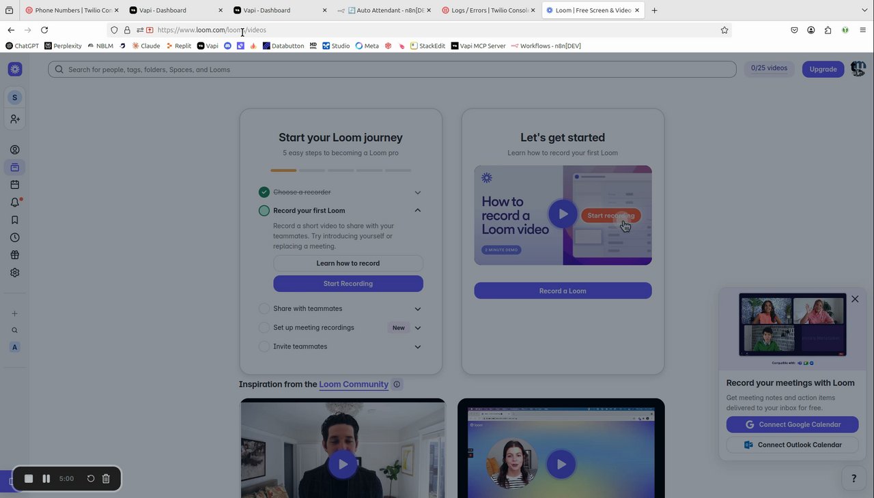
Task: Open the Settings gear icon in sidebar
Action: pos(15,272)
